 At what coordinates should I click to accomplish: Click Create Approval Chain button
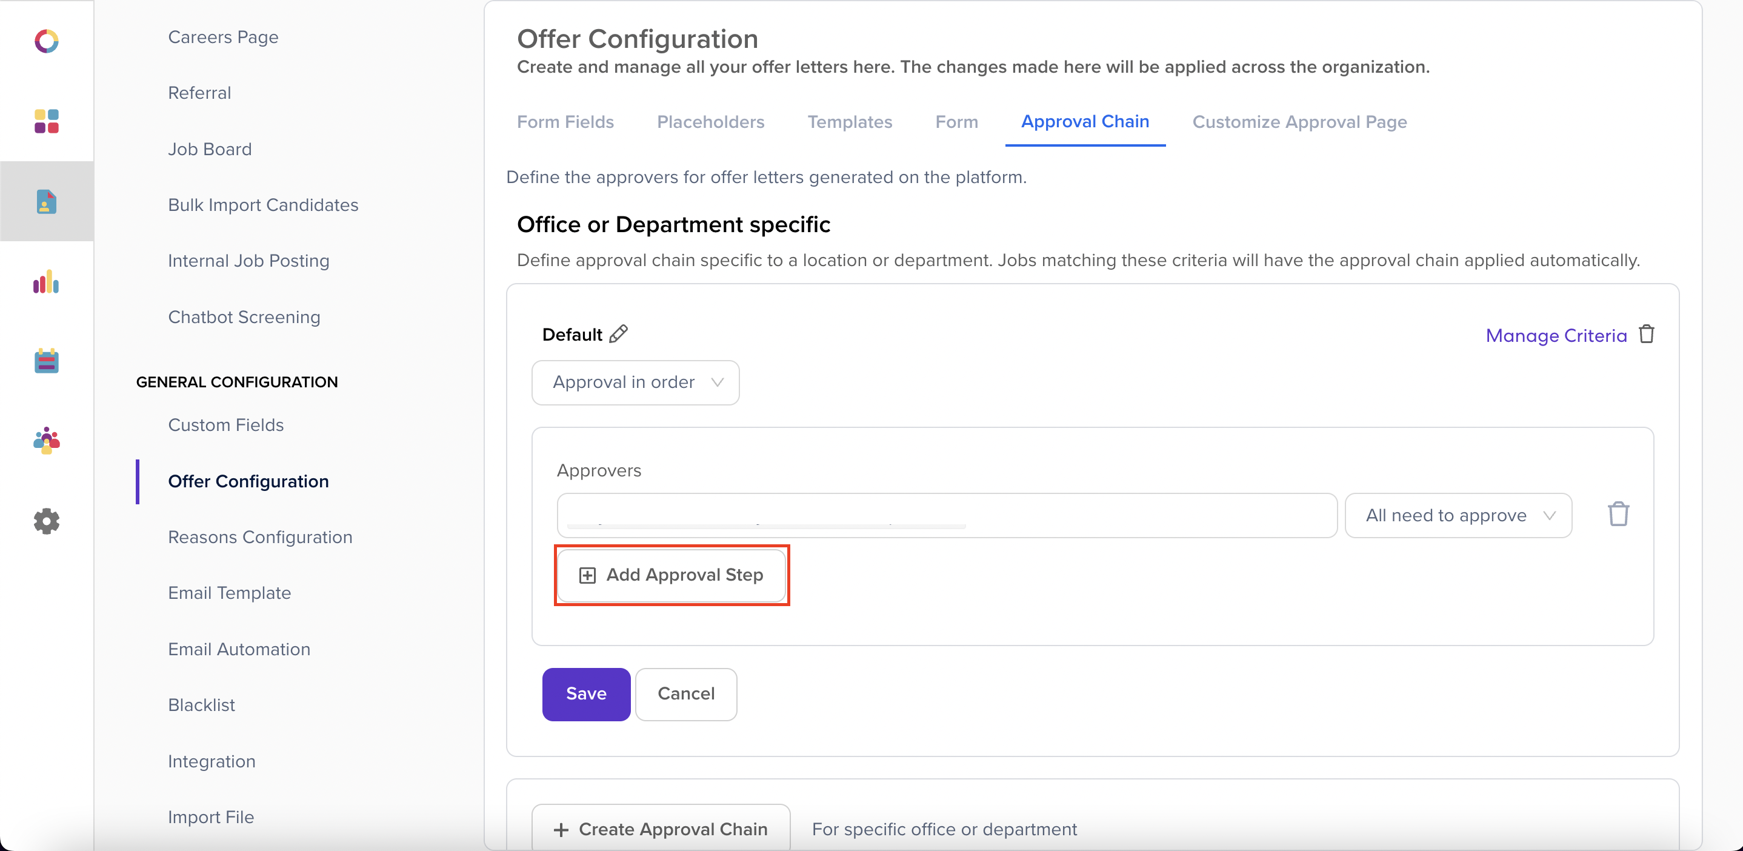pyautogui.click(x=661, y=829)
